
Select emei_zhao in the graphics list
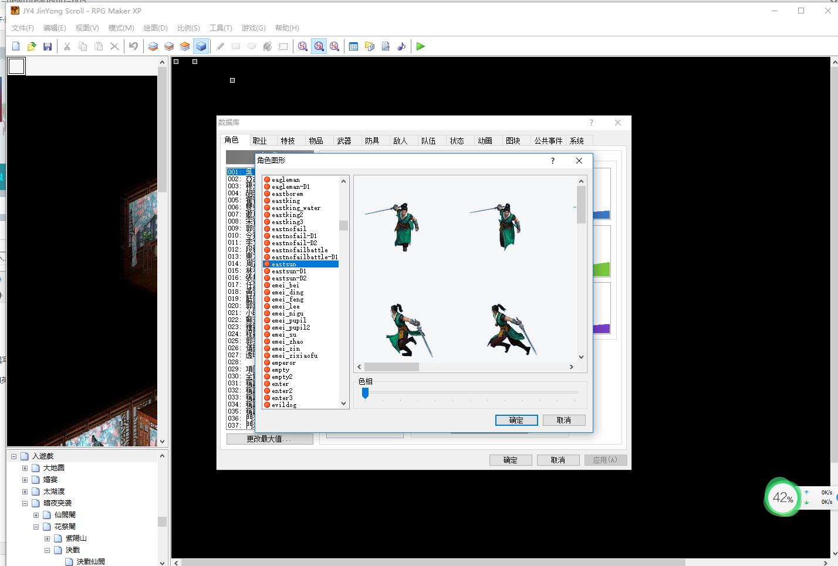(x=288, y=341)
